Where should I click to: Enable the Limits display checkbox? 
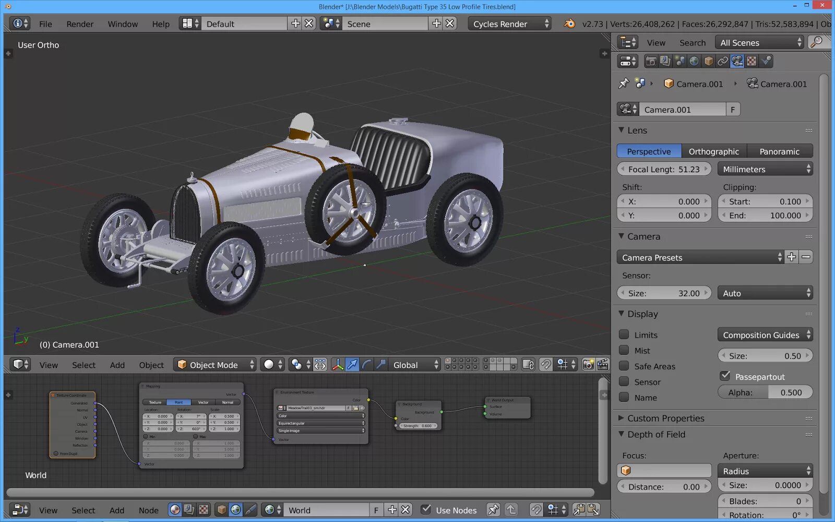624,335
